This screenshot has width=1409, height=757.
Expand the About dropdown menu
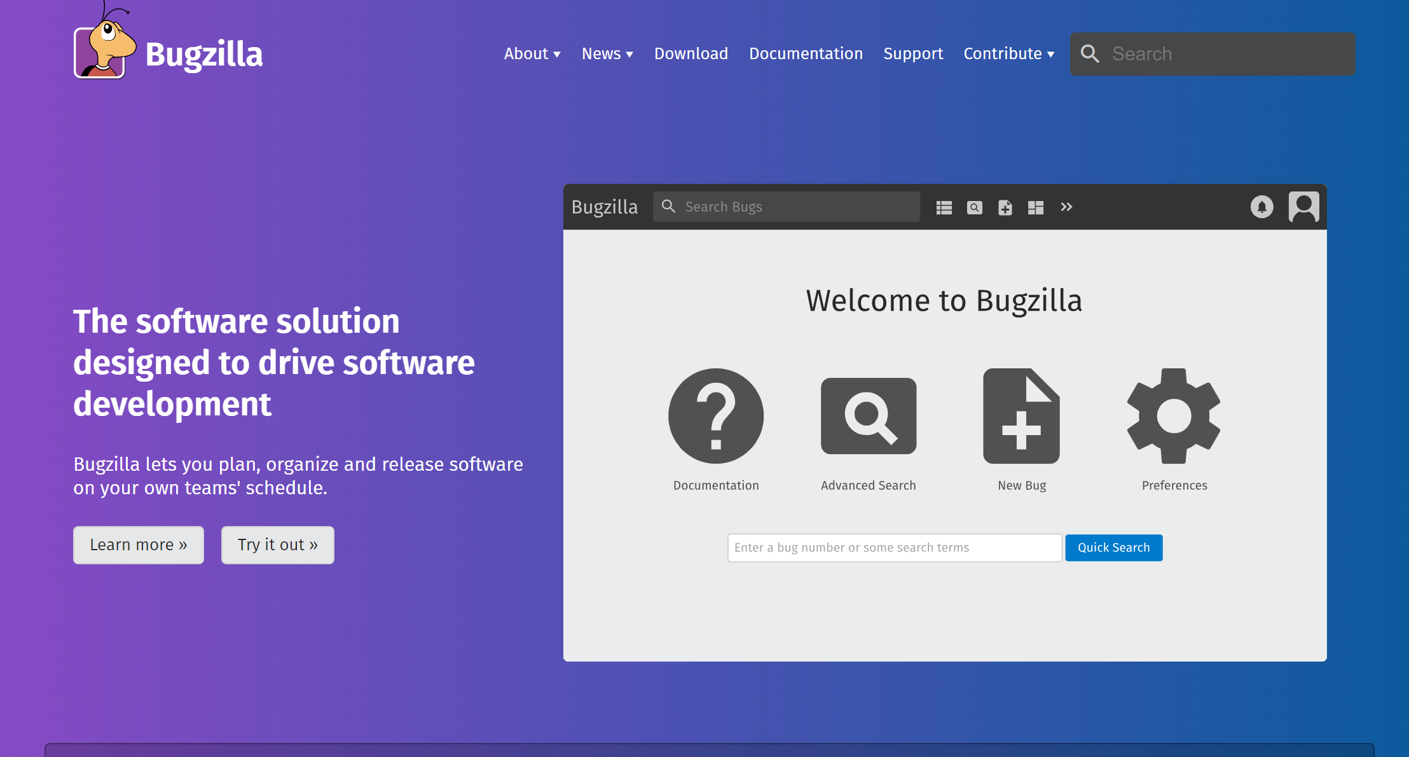pyautogui.click(x=532, y=53)
